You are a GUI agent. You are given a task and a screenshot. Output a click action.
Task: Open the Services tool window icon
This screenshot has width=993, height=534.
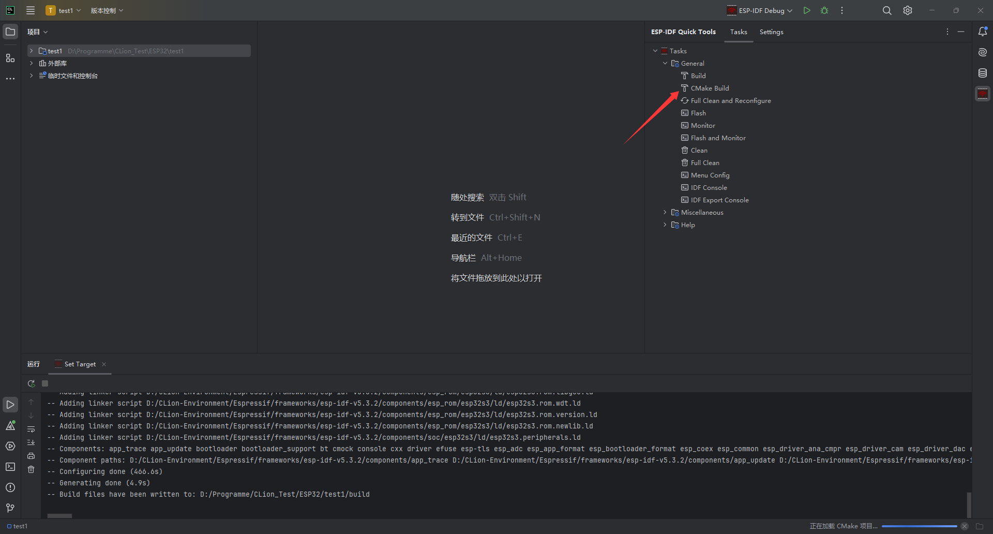[x=10, y=446]
